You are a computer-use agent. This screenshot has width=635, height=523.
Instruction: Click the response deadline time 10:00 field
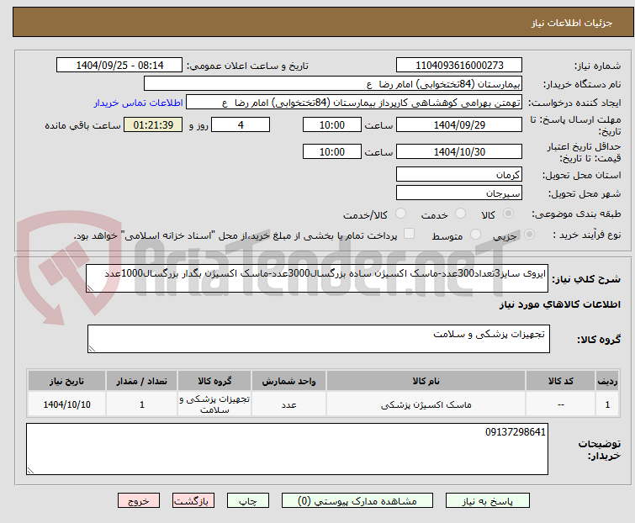point(332,124)
